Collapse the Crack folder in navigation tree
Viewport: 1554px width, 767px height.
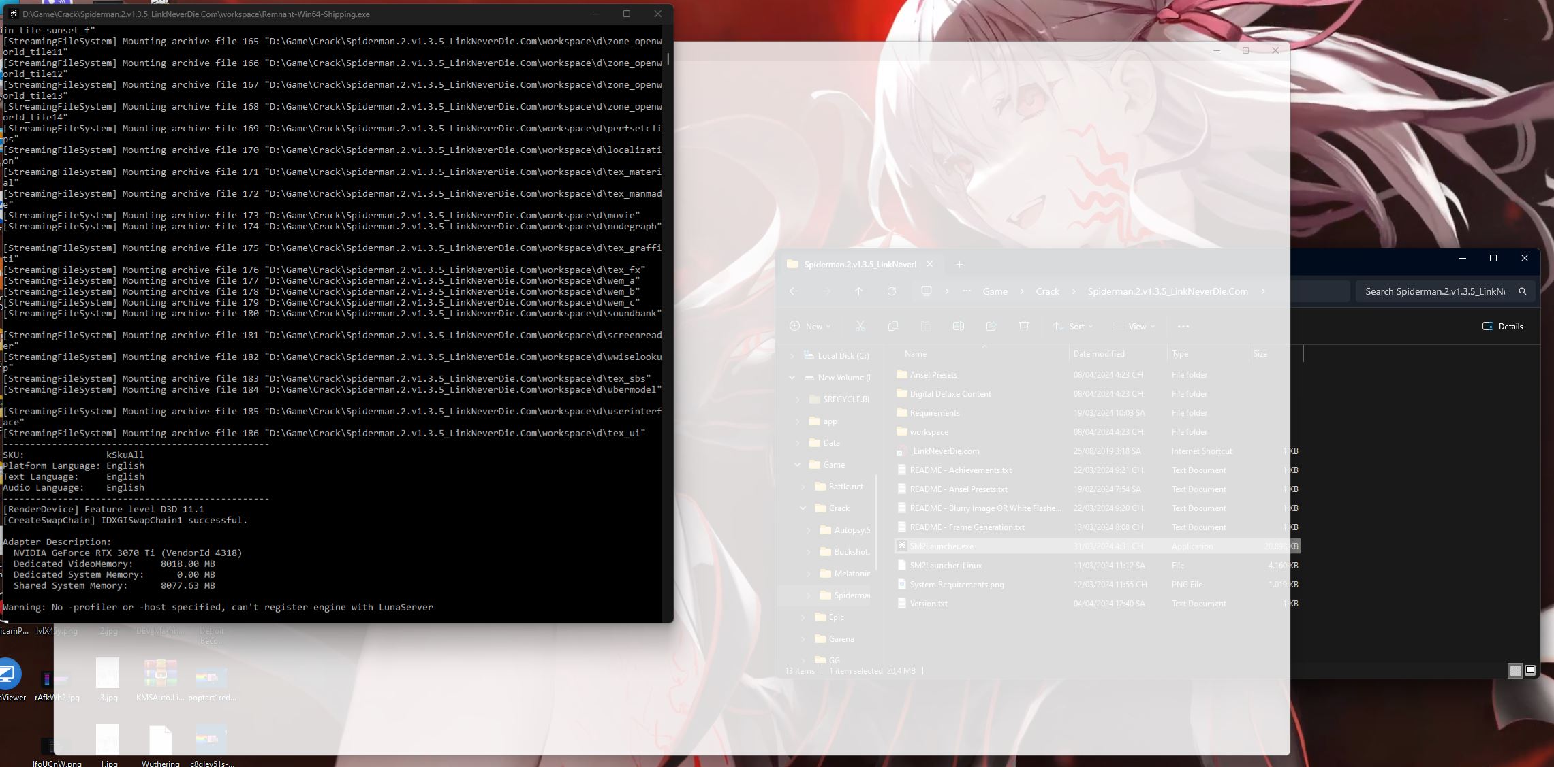coord(803,508)
